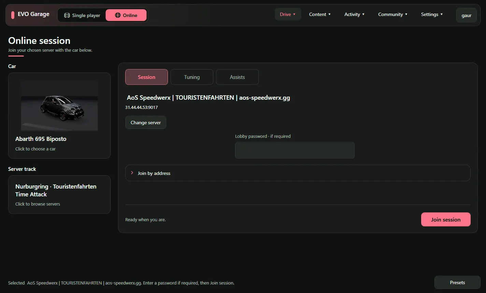Open the Content dropdown menu
Screen dimensions: 486x293
pos(320,14)
